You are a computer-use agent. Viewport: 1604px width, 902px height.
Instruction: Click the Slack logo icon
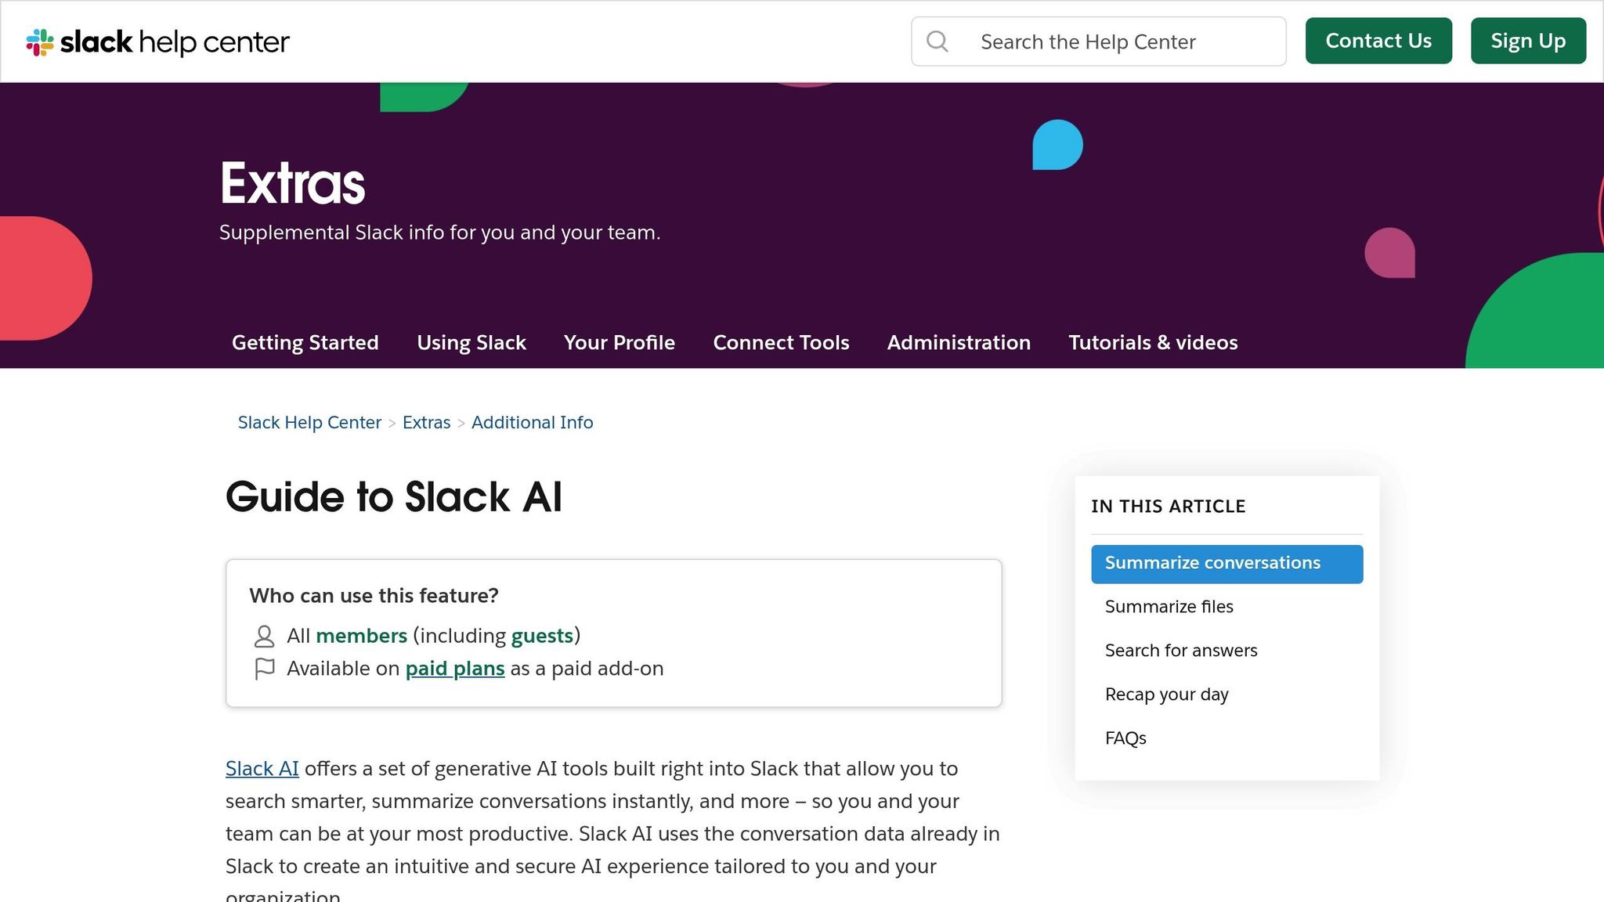pyautogui.click(x=40, y=42)
